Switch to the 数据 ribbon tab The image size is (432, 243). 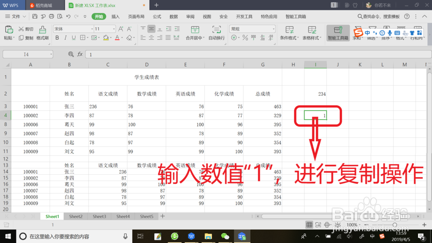click(x=174, y=16)
